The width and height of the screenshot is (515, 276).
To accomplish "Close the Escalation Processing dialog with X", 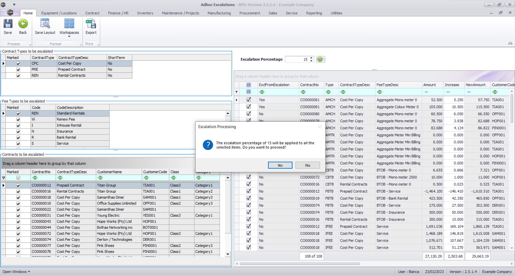I will [x=319, y=127].
